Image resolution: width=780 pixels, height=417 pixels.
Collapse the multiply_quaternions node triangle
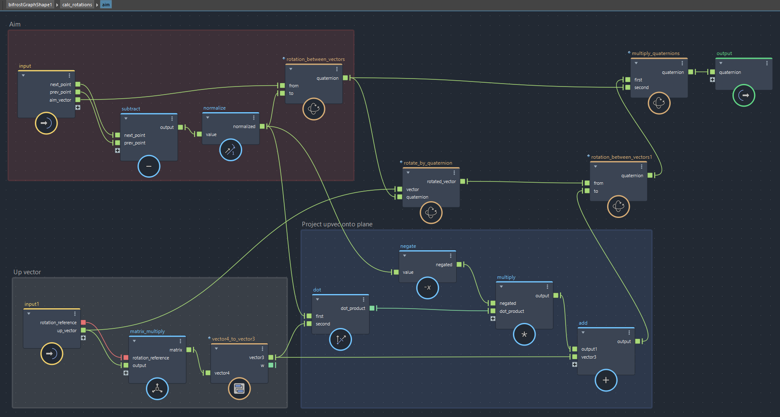(636, 63)
